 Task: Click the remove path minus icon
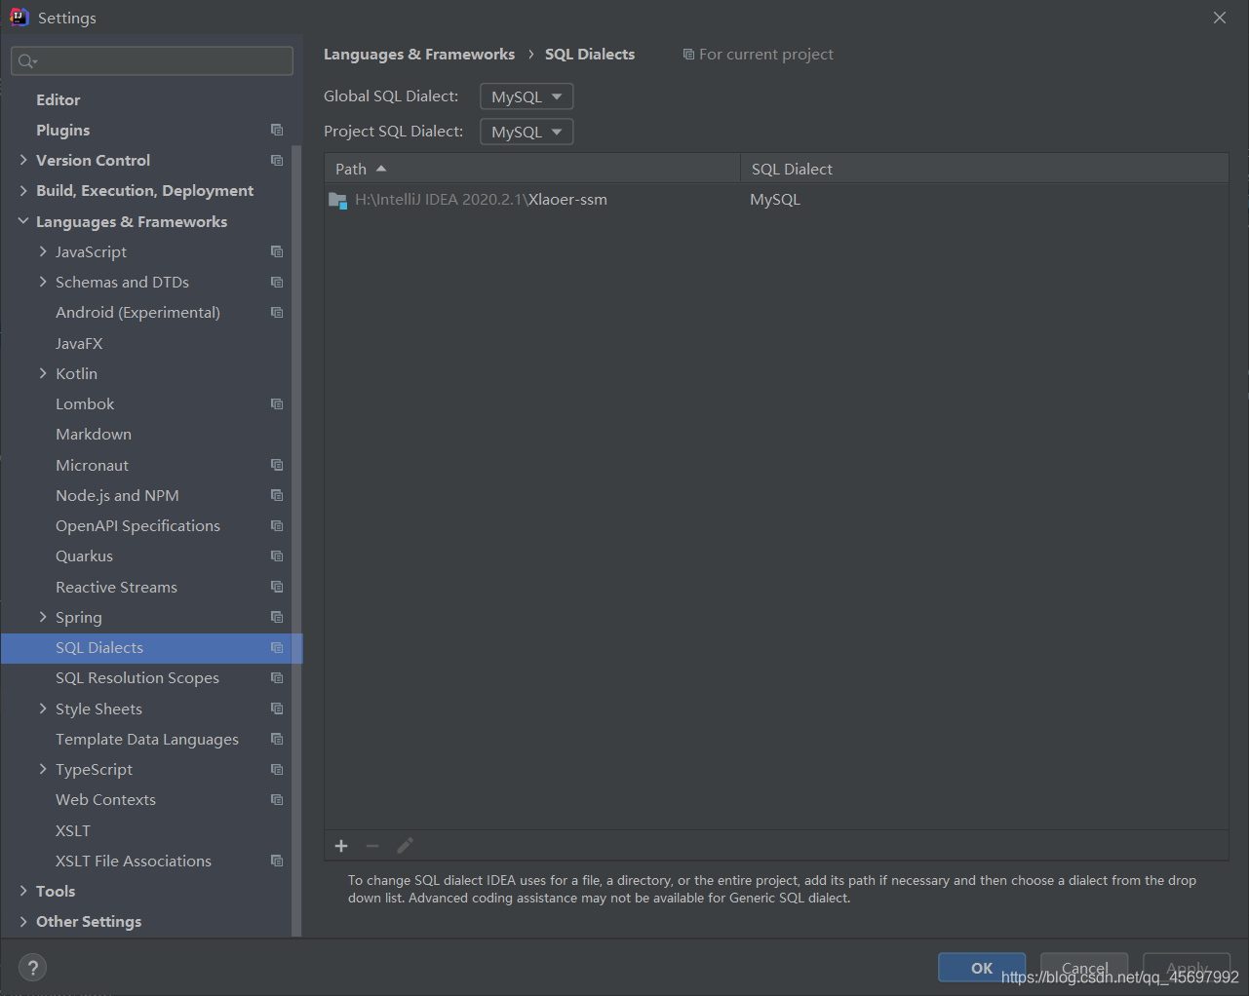pyautogui.click(x=372, y=846)
